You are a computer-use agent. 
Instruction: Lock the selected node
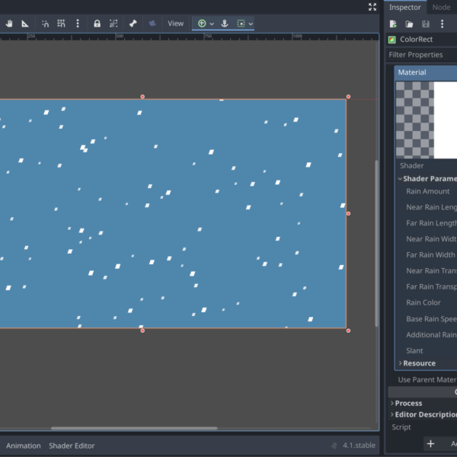tap(97, 24)
